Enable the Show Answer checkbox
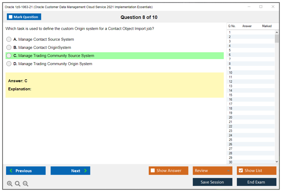 click(x=153, y=170)
